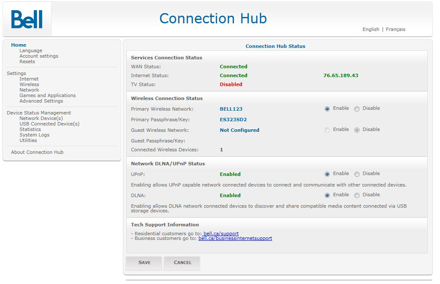The width and height of the screenshot is (440, 284).
Task: Click the DLNA Enabled status text
Action: 230,195
